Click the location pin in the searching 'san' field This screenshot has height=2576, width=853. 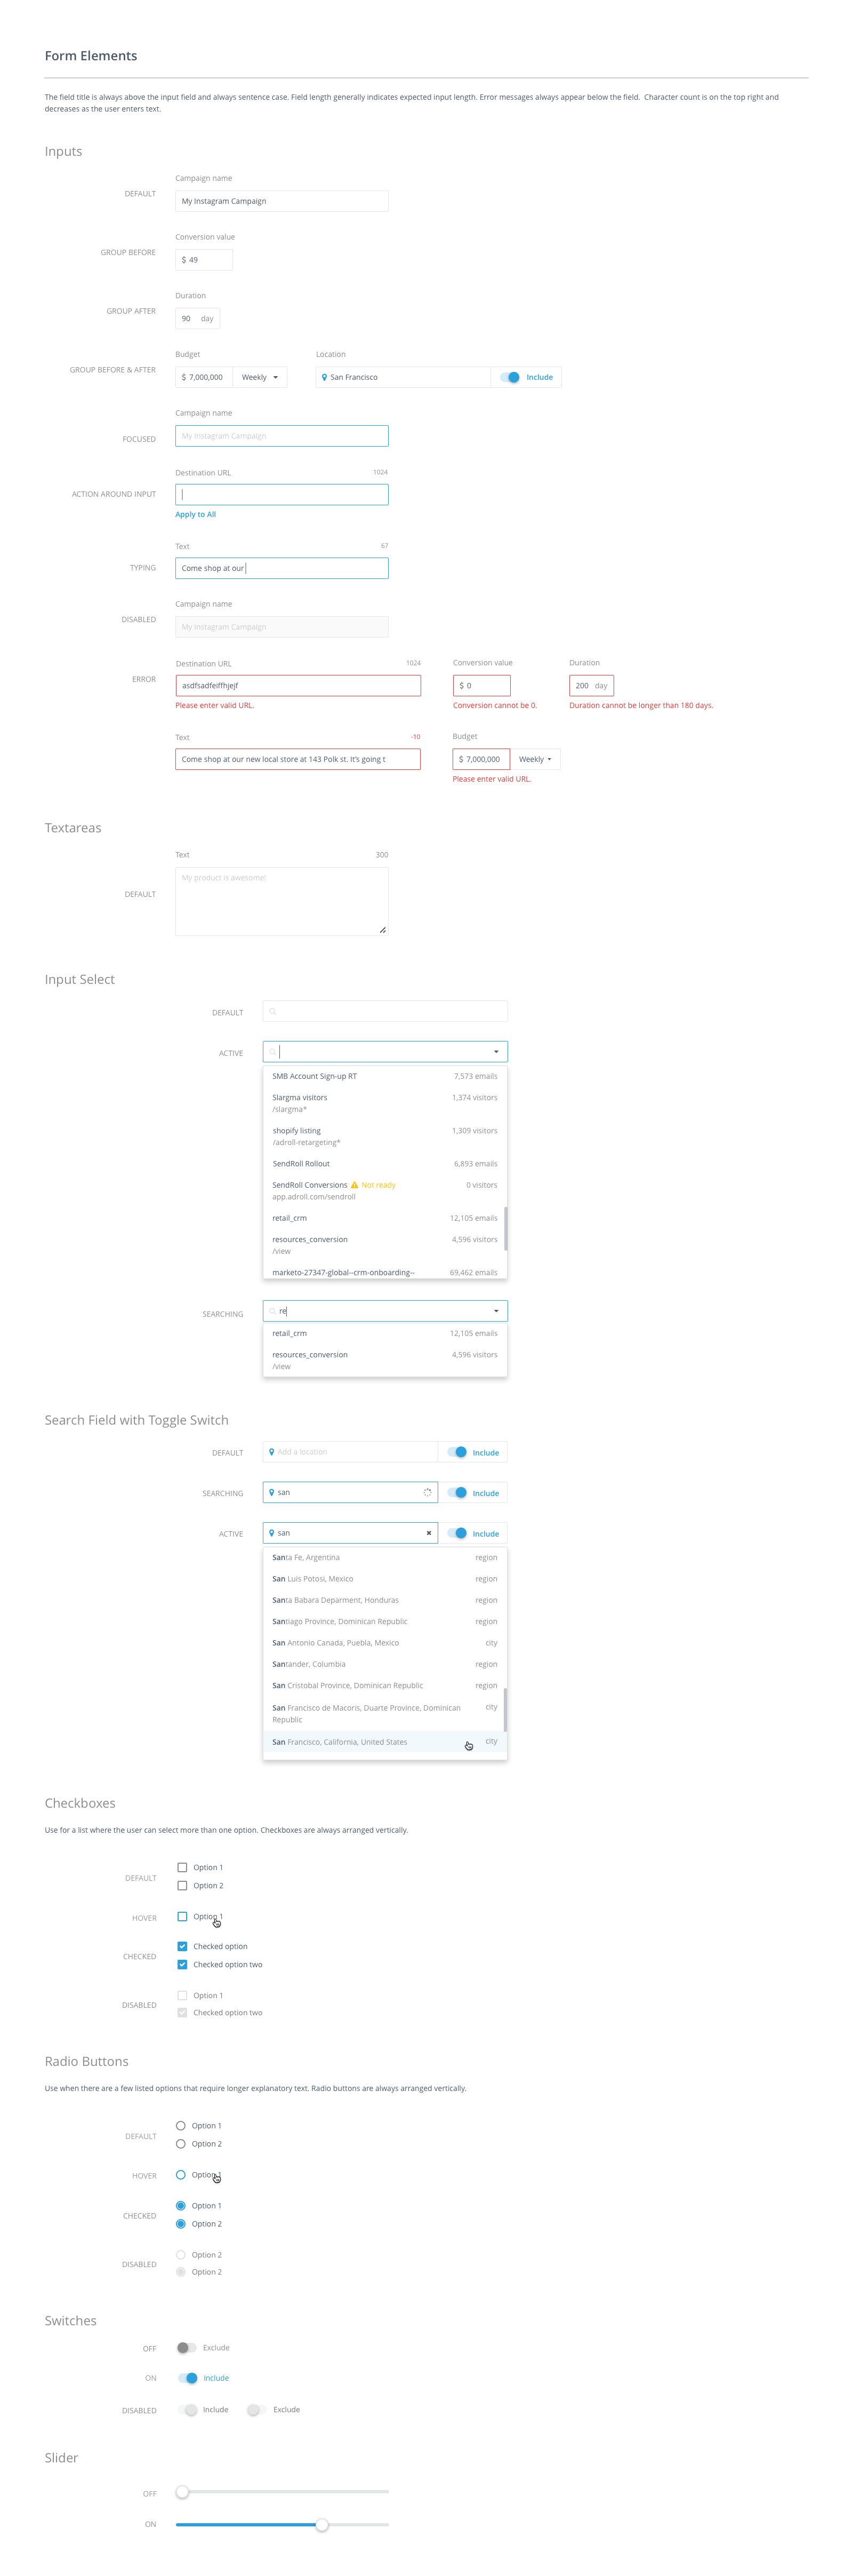(x=272, y=1491)
